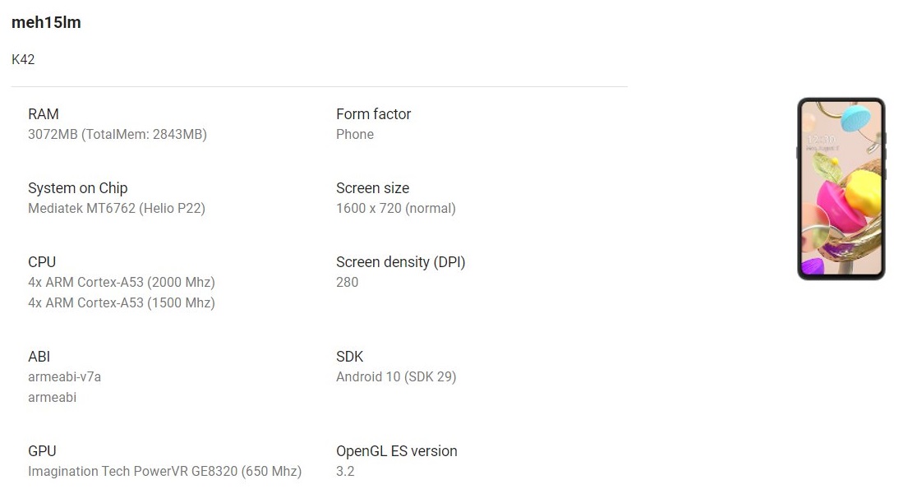Click the 1600 x 720 (normal) screen size

pos(396,209)
